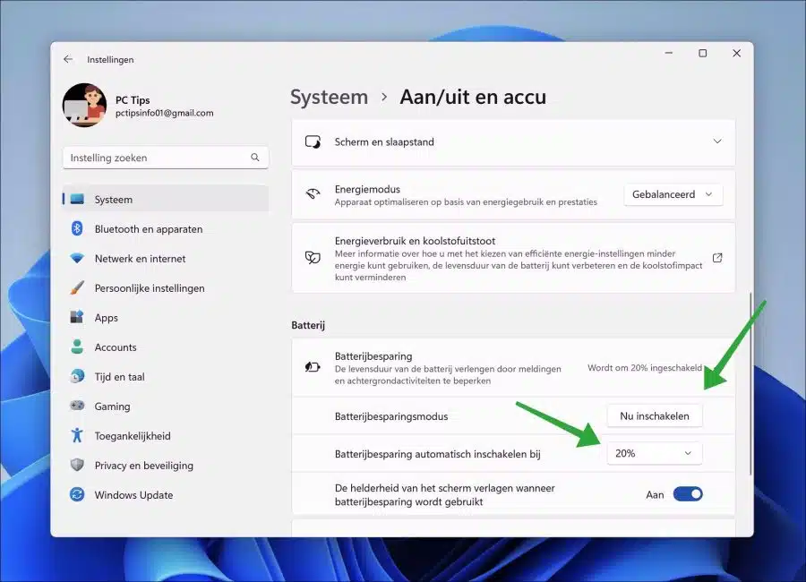Focus the Instelling zoeken search field
This screenshot has width=806, height=582.
[166, 158]
